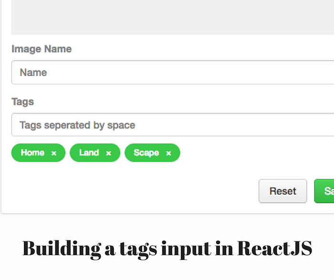The height and width of the screenshot is (280, 334).
Task: Click the Tags field label
Action: tap(22, 102)
